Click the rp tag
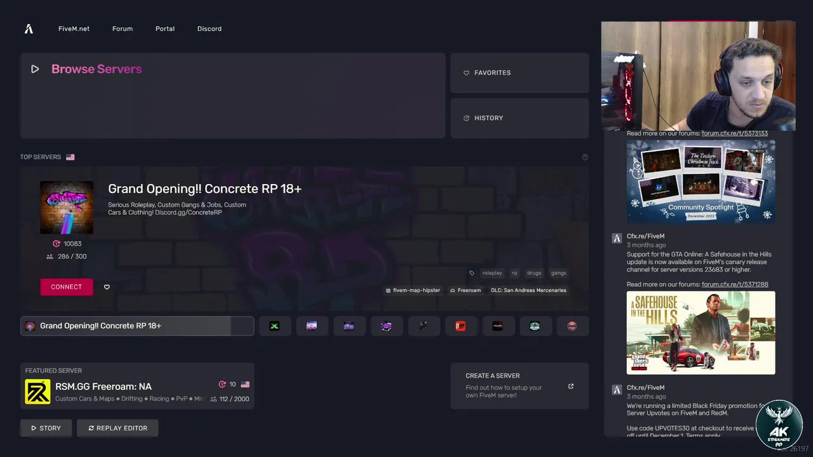813x457 pixels. tap(514, 273)
